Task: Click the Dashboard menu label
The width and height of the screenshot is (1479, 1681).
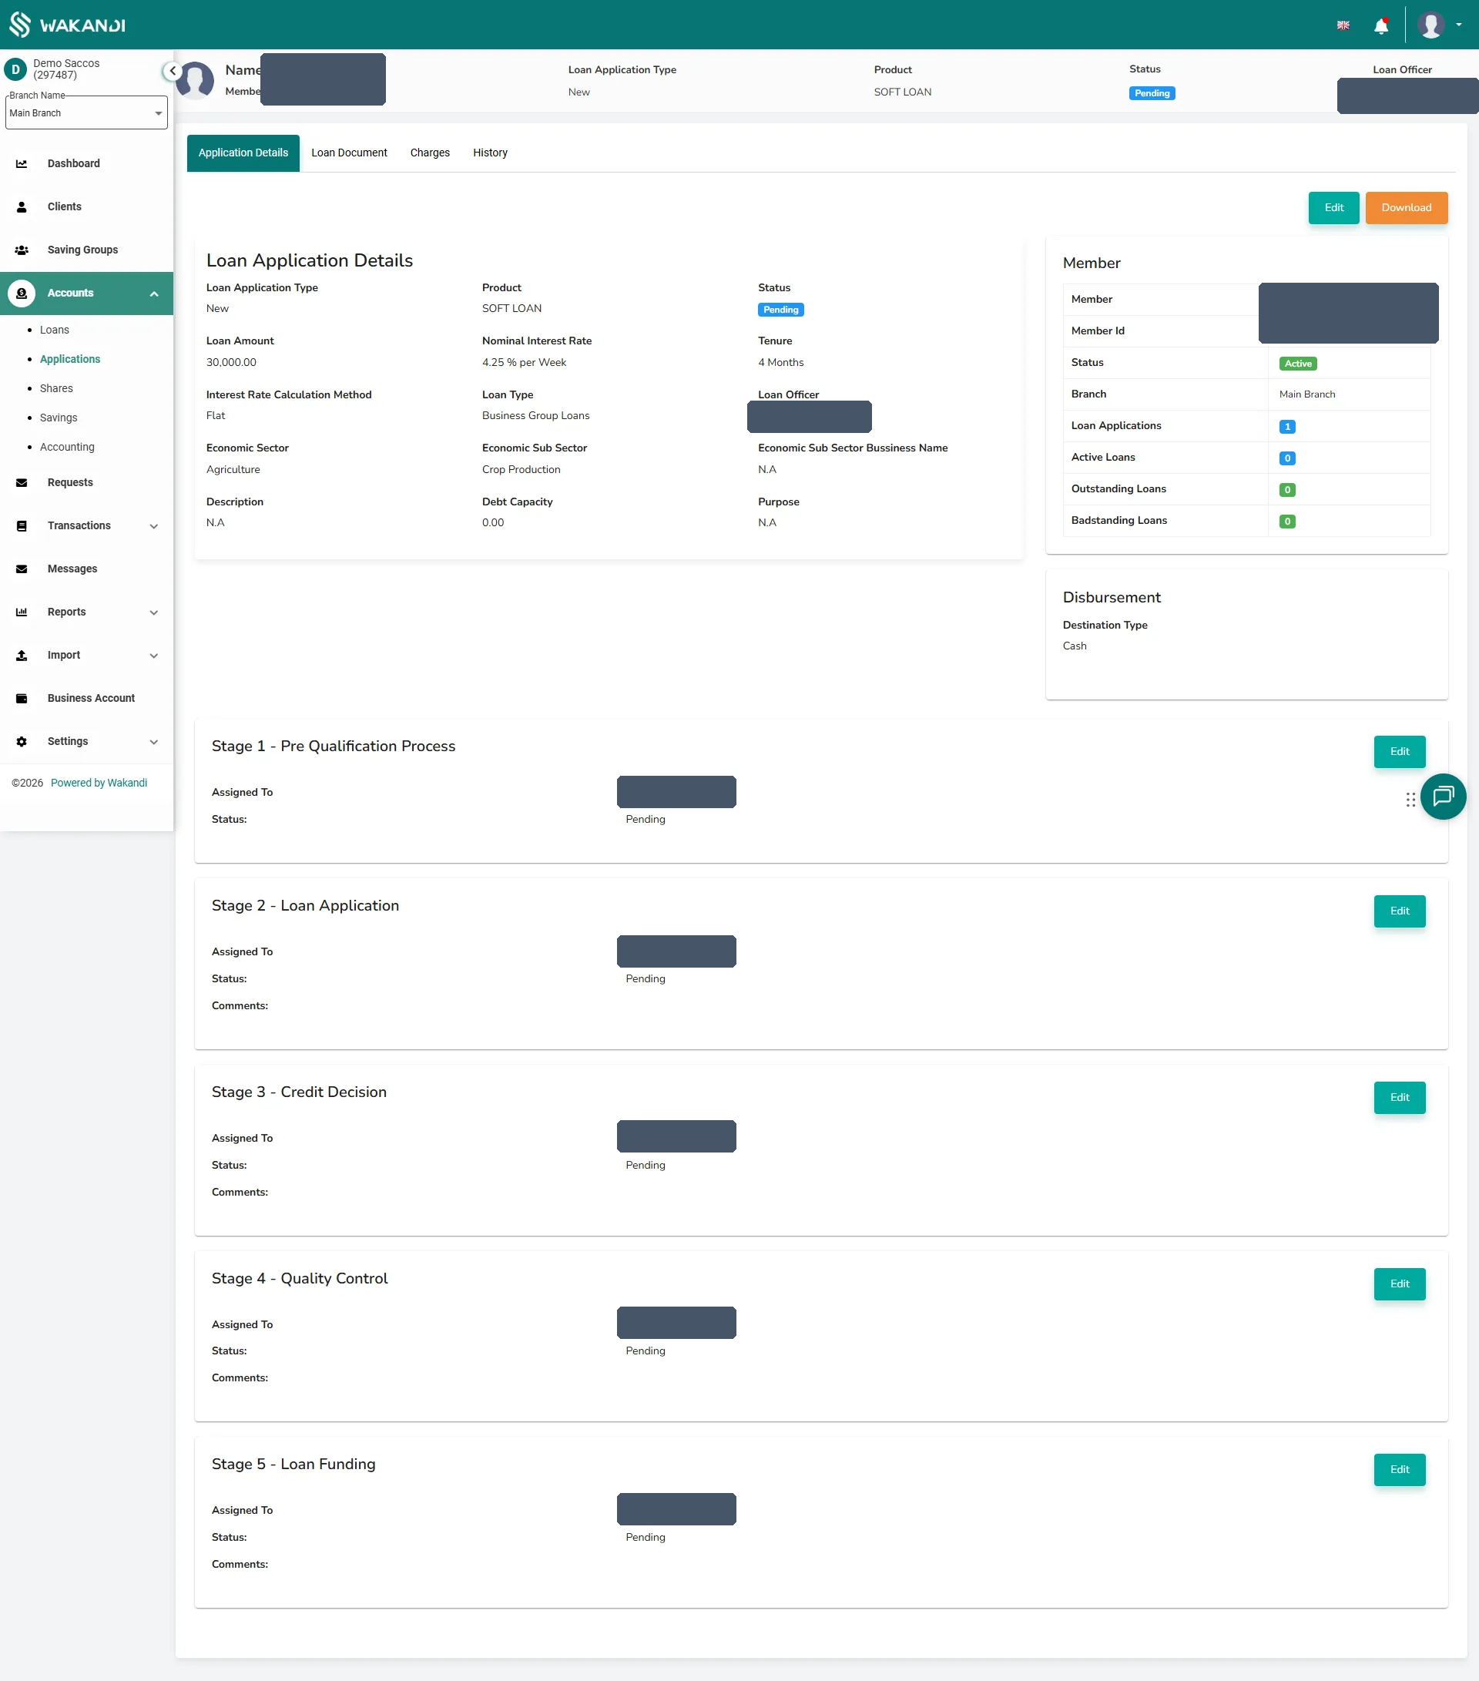Action: click(74, 163)
